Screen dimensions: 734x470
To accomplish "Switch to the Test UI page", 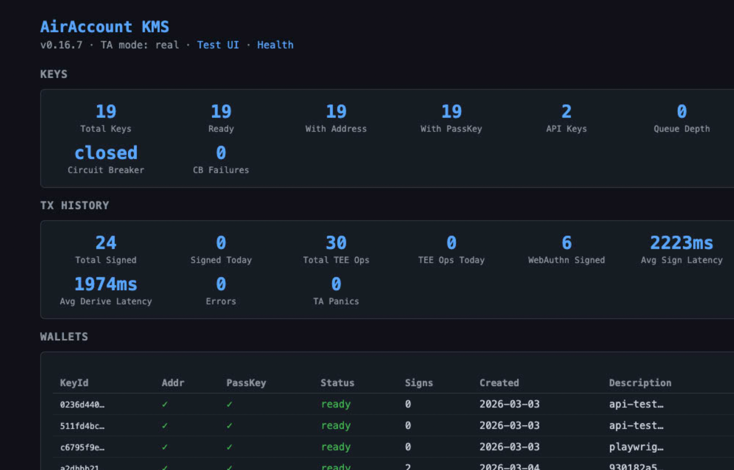I will pyautogui.click(x=218, y=45).
